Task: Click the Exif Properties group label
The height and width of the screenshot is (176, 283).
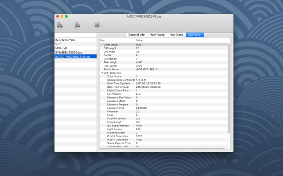Action: tap(112, 73)
